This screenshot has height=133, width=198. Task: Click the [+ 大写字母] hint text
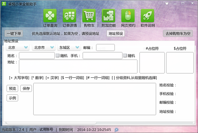pos(19,78)
